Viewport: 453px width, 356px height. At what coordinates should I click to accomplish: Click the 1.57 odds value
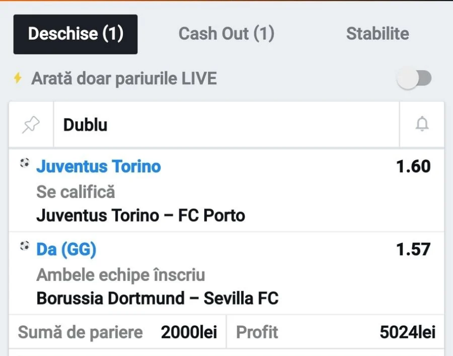[x=413, y=249]
